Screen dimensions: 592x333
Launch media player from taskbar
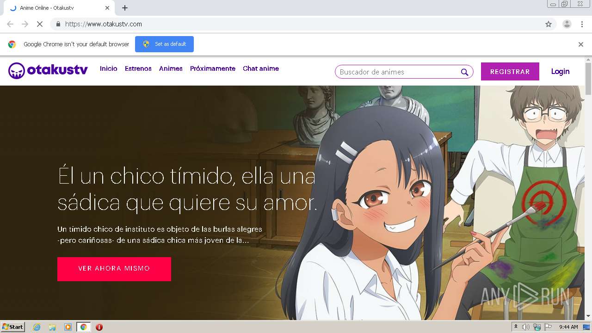pyautogui.click(x=68, y=327)
